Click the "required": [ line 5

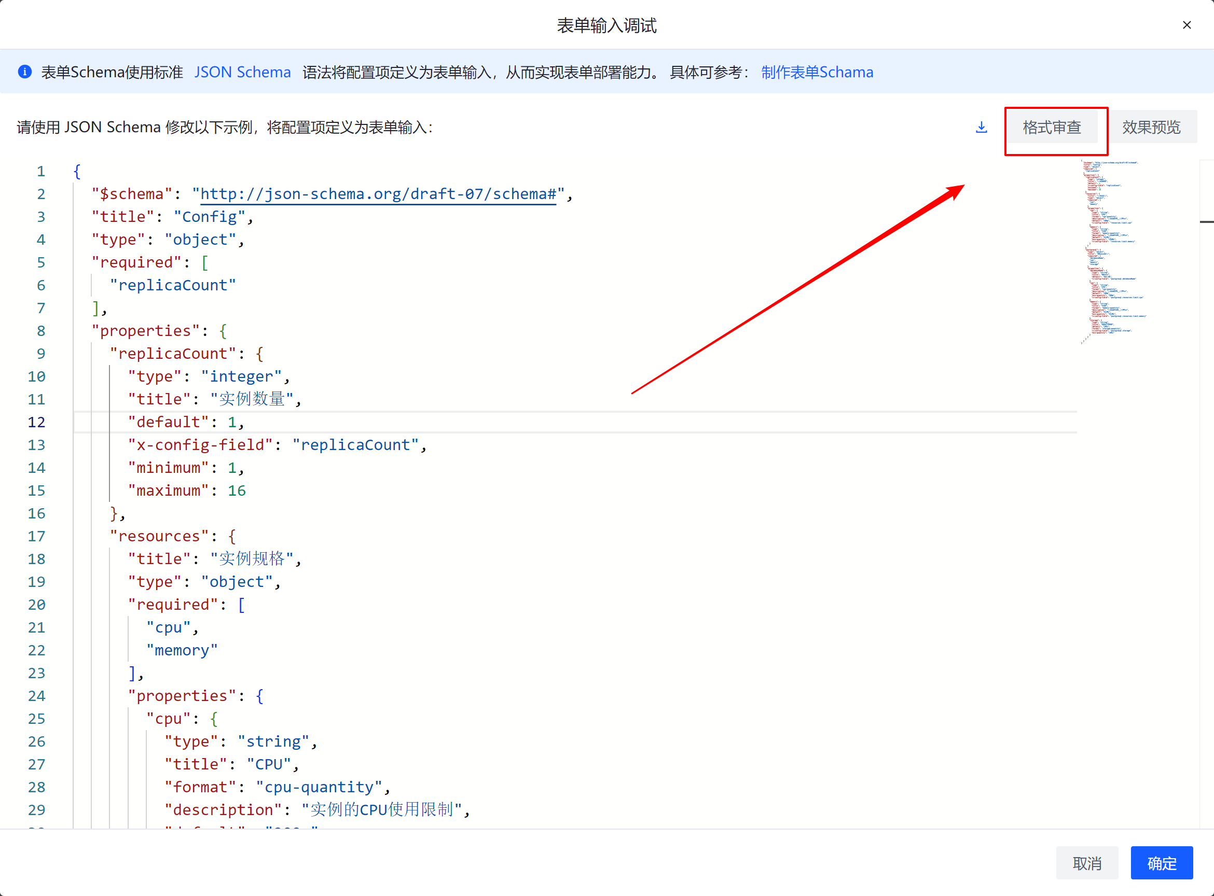pos(150,262)
